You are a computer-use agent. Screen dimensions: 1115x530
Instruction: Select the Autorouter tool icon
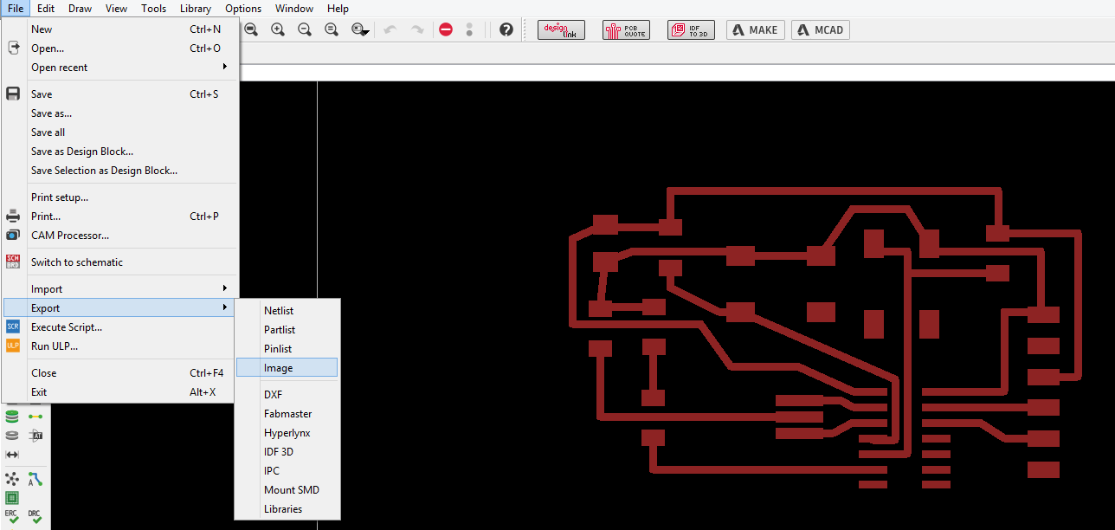(35, 479)
